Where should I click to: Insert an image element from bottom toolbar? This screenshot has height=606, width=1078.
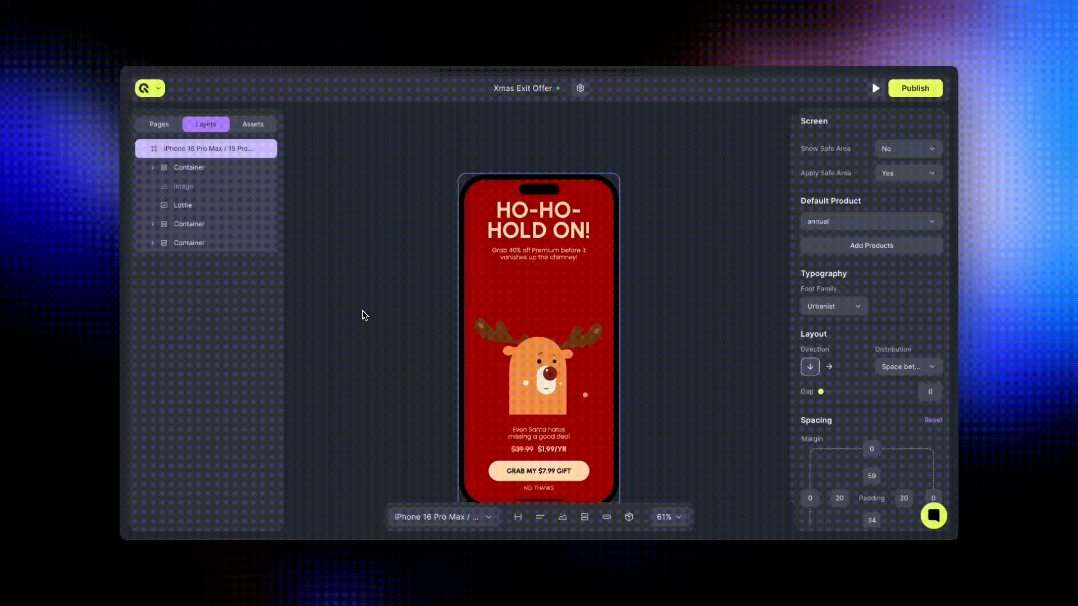point(563,517)
